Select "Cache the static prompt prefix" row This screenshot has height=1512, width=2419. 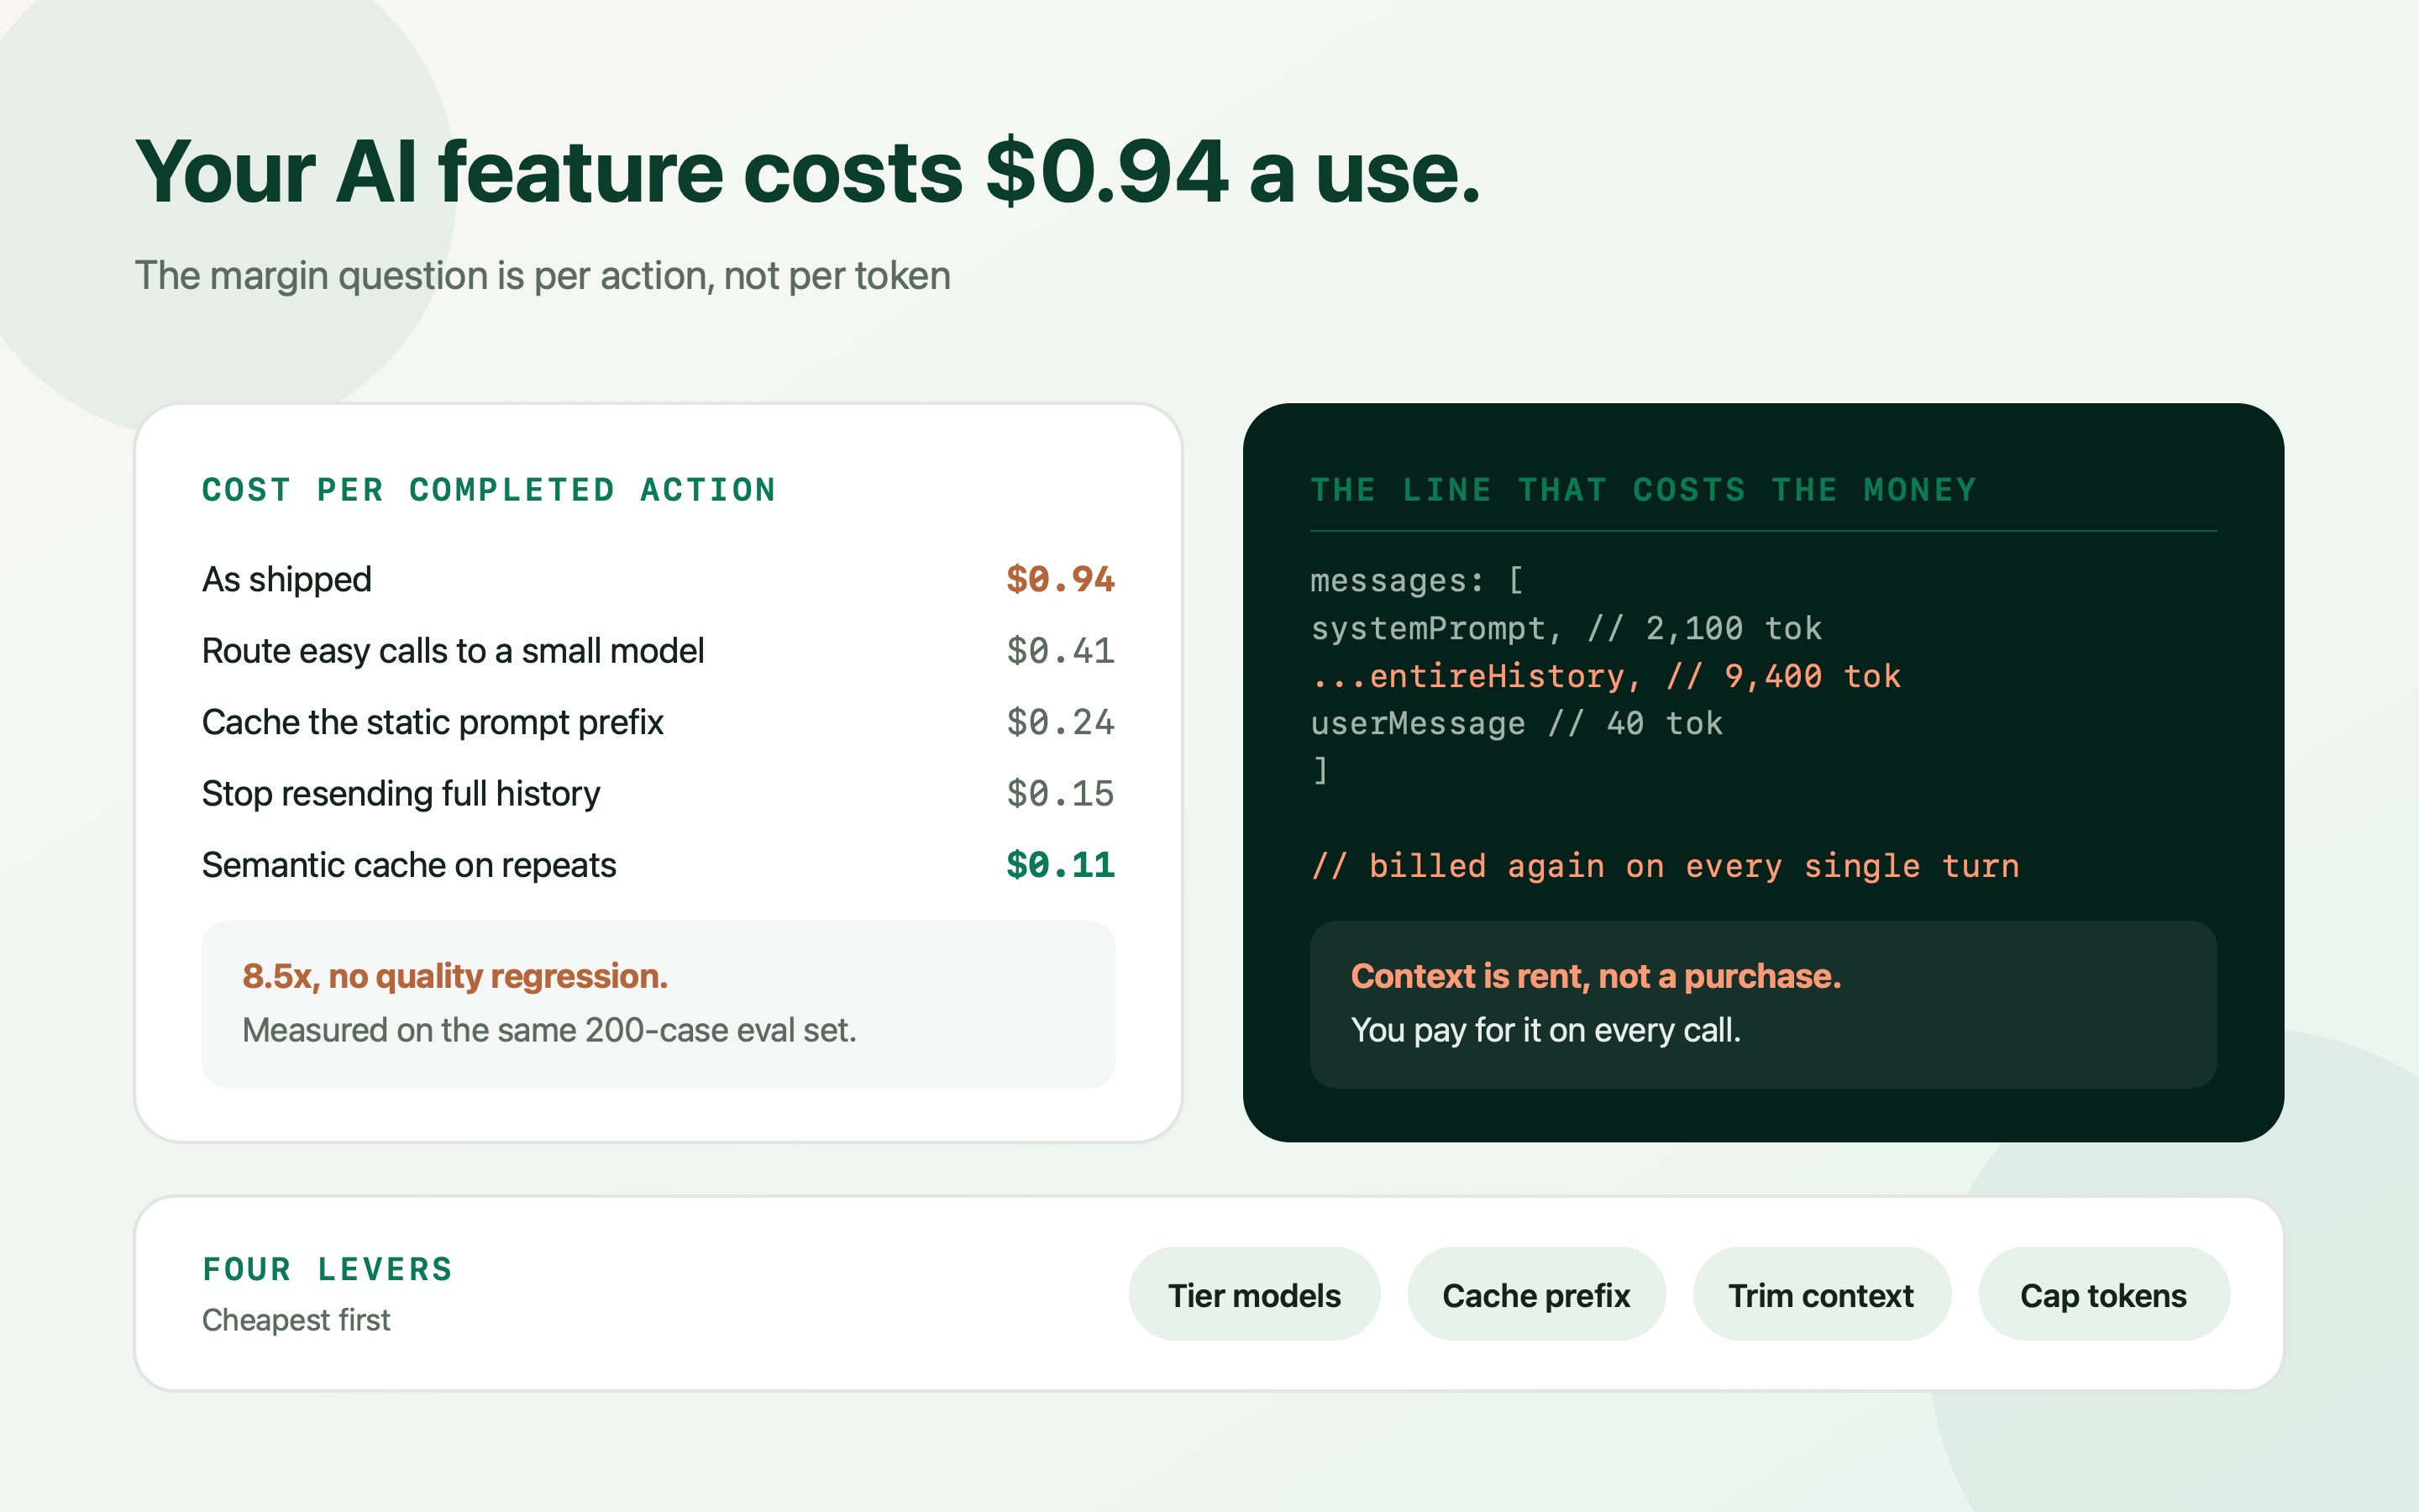[x=433, y=722]
